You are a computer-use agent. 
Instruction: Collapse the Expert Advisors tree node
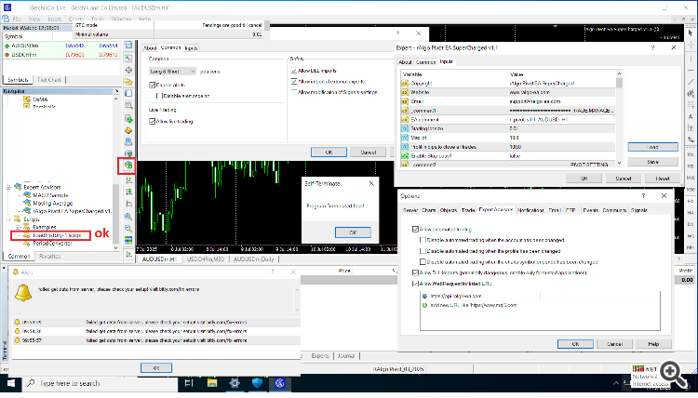point(8,187)
